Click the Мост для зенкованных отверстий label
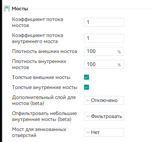 (39, 132)
